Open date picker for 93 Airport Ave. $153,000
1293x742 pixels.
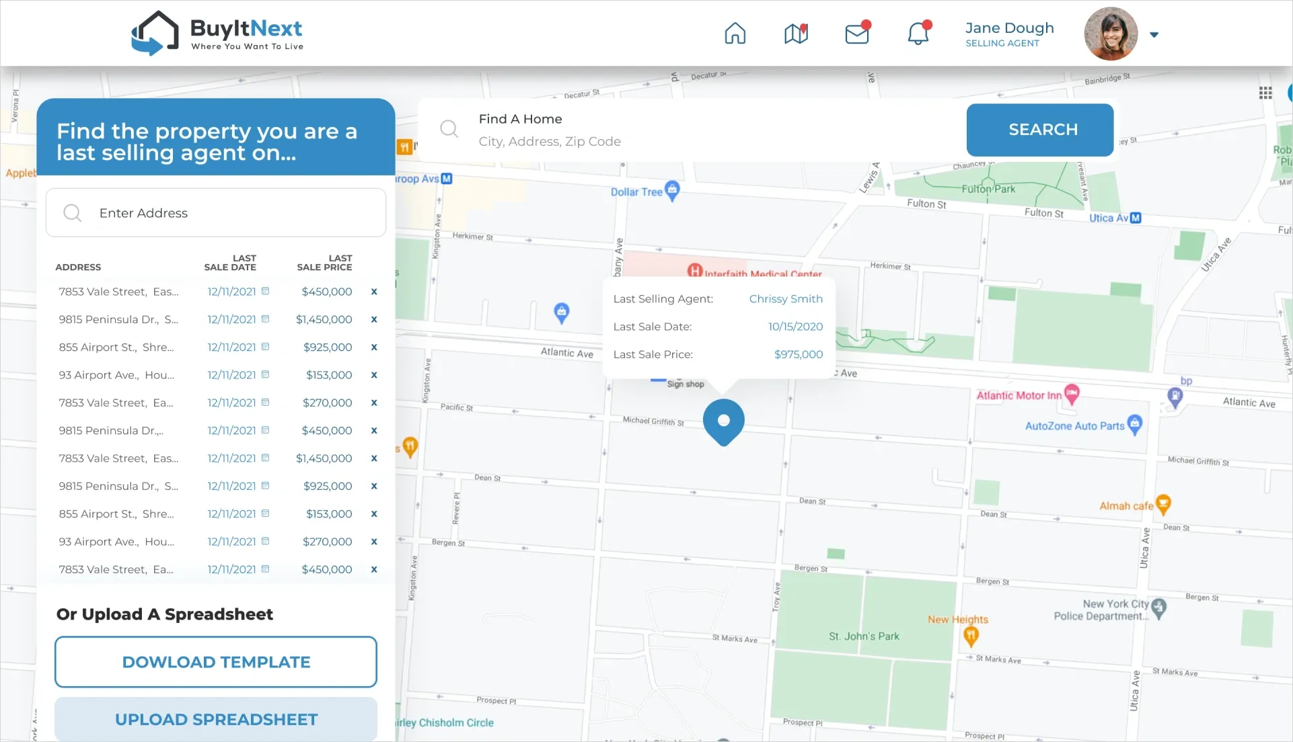265,374
